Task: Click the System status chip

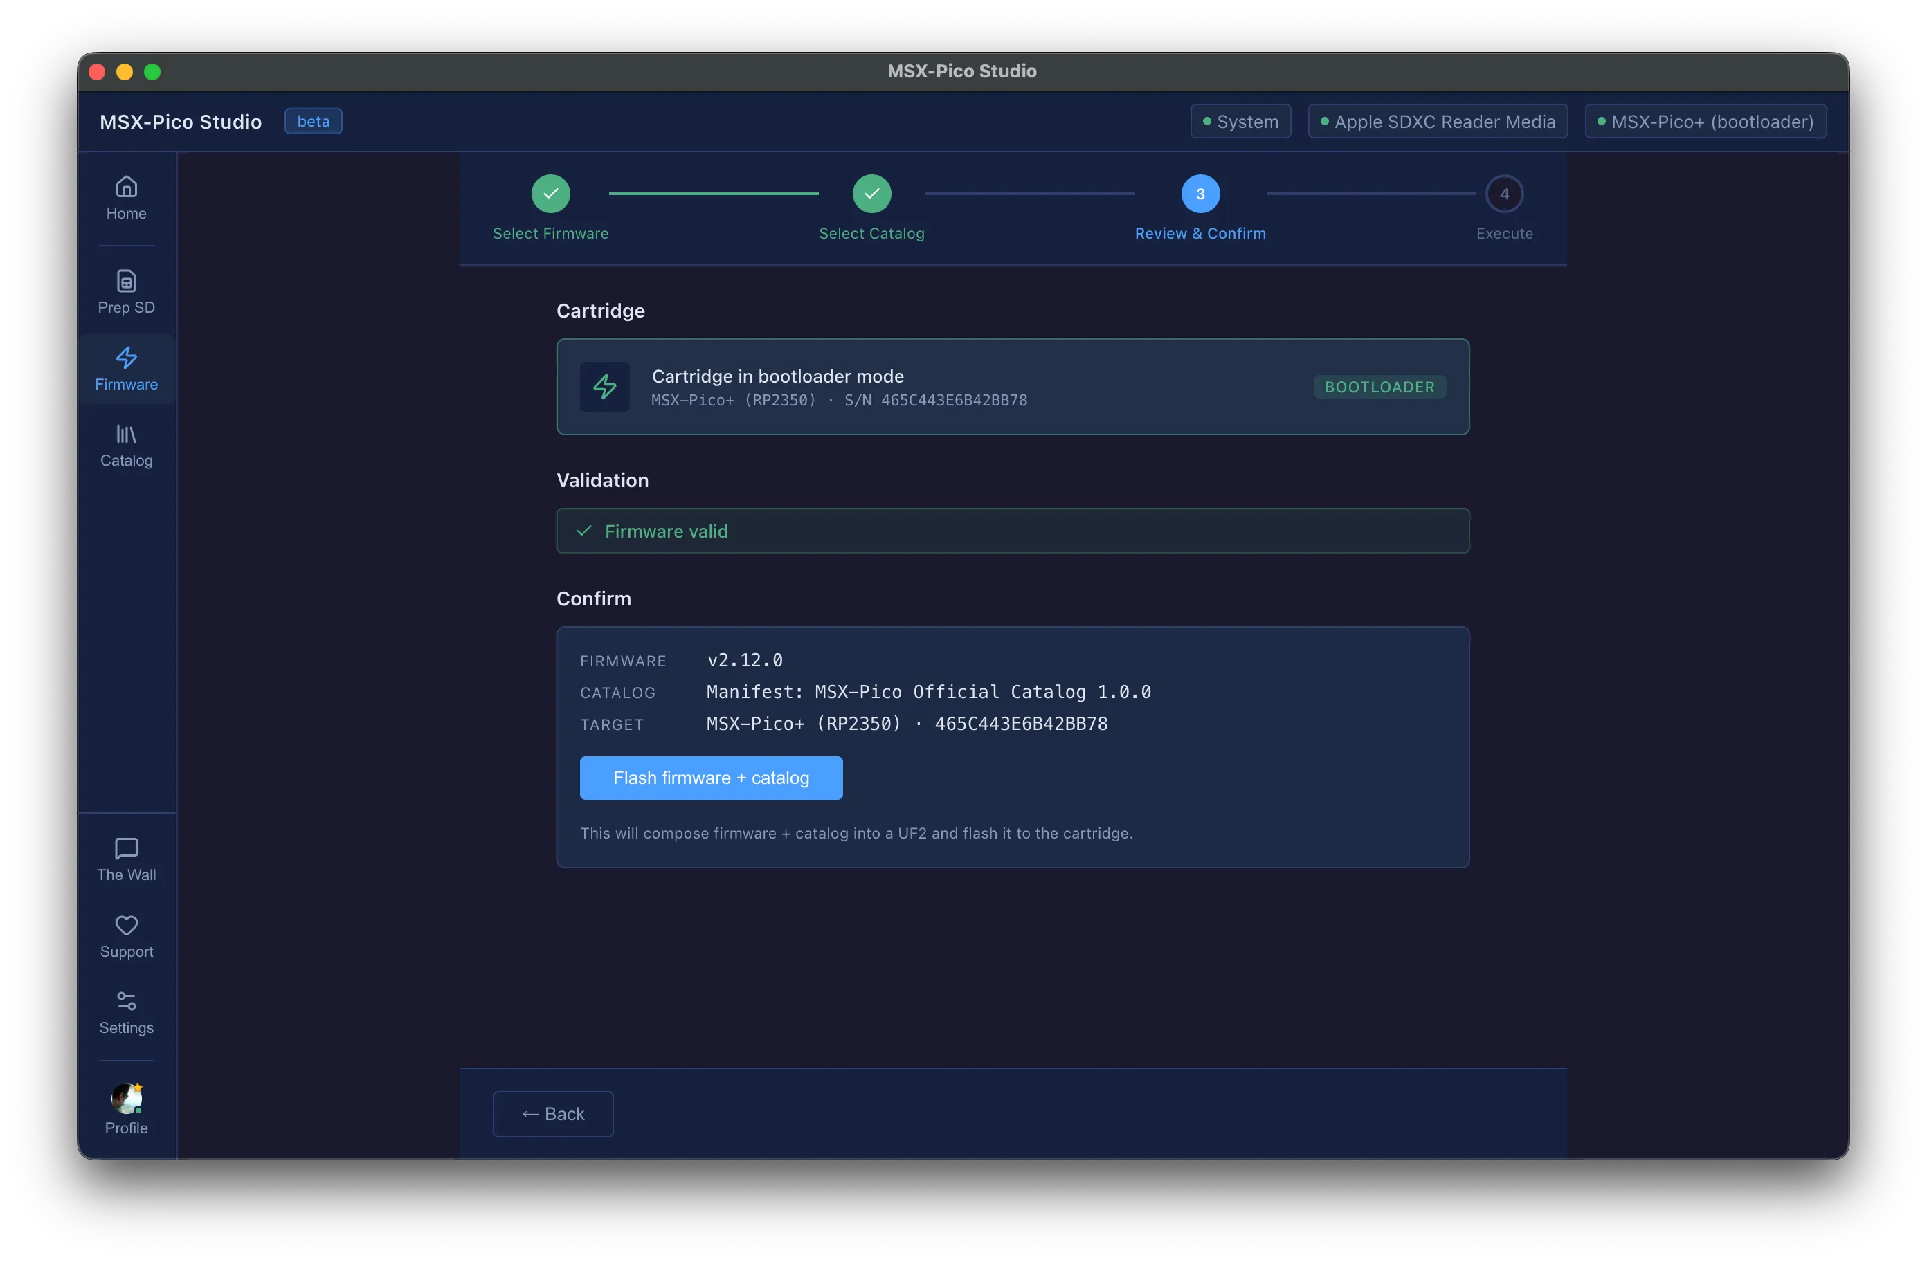Action: click(x=1240, y=121)
